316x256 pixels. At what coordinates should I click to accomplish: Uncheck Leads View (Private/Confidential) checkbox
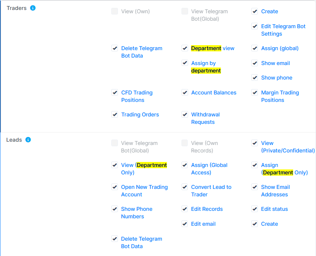[x=255, y=143]
